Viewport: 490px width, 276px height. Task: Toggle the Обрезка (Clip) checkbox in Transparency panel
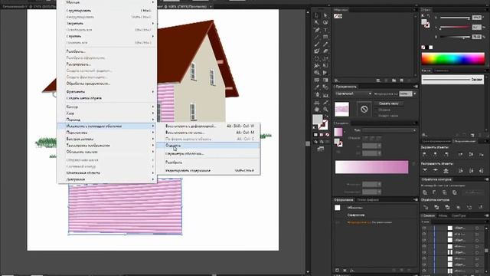(376, 110)
